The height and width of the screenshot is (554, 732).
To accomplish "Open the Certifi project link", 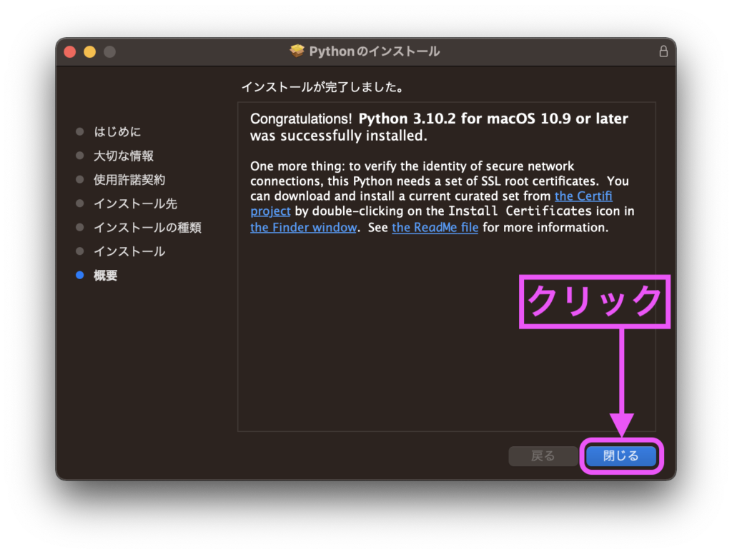I will [x=583, y=196].
